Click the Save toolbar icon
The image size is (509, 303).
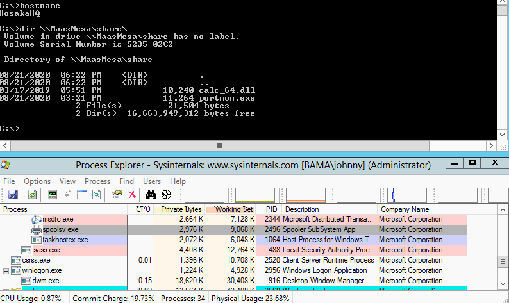[13, 195]
